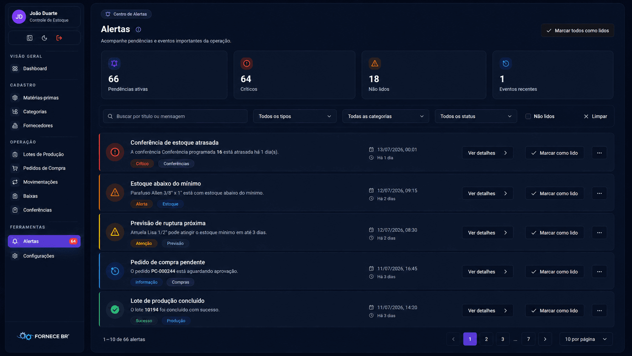This screenshot has width=632, height=356.
Task: Click the critical icon on Críticos card
Action: pyautogui.click(x=247, y=64)
